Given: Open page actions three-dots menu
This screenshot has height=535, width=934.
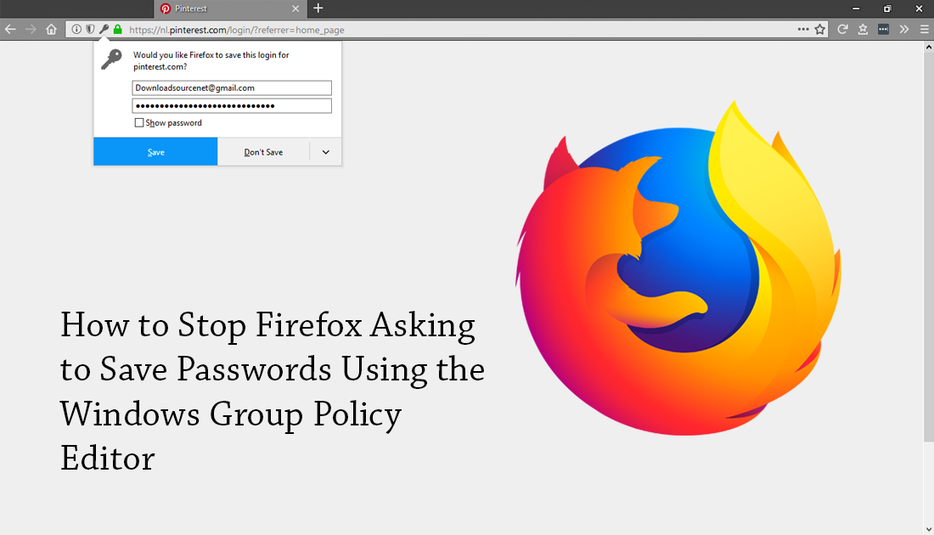Looking at the screenshot, I should [803, 29].
